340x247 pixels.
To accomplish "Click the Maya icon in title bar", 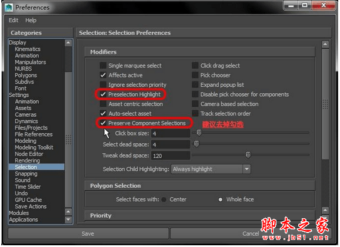I will 9,8.
